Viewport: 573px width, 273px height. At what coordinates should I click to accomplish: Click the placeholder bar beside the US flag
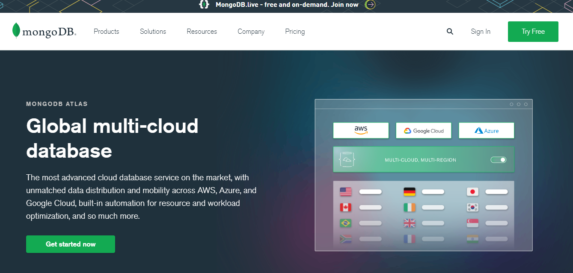(x=370, y=192)
